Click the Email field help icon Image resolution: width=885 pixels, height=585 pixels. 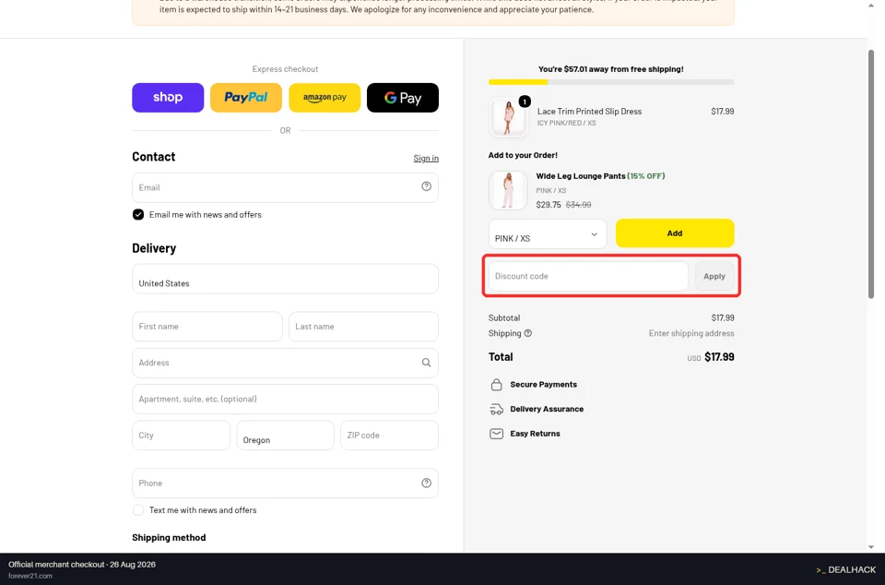coord(426,186)
